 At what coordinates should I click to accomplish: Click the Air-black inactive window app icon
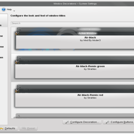[x=19, y=29]
